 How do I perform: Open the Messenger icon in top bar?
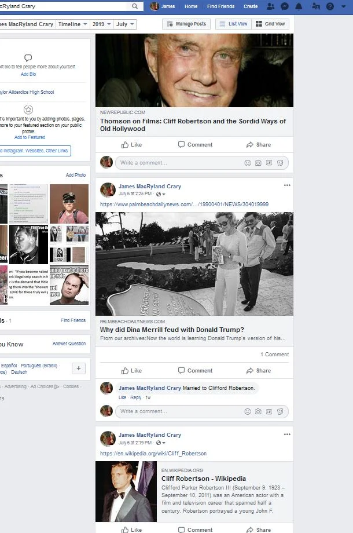pyautogui.click(x=285, y=6)
